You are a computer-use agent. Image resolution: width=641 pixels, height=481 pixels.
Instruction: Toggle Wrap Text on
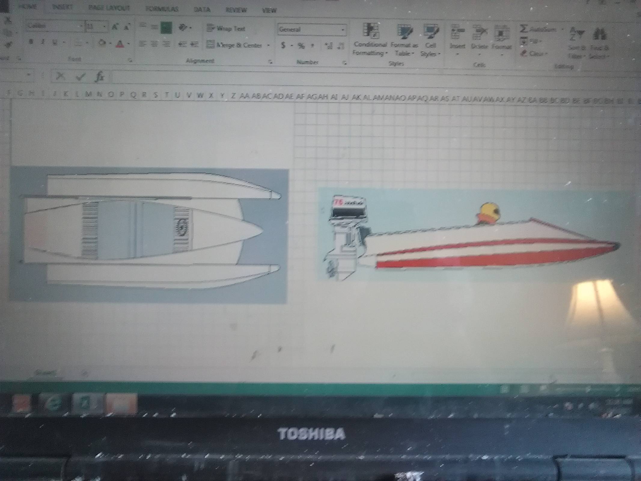227,29
